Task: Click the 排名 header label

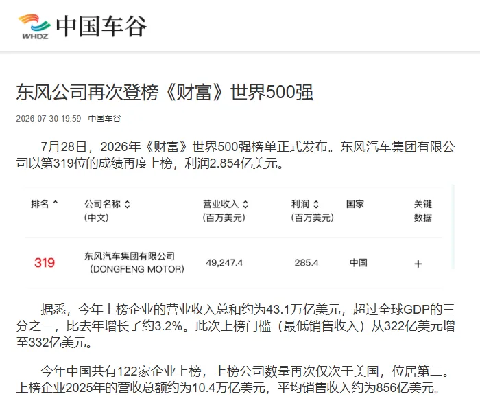Action: coord(40,204)
